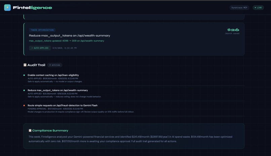Click the AUTO-APPLIED badge on wealth-summary card
The height and width of the screenshot is (156, 271).
(40, 48)
